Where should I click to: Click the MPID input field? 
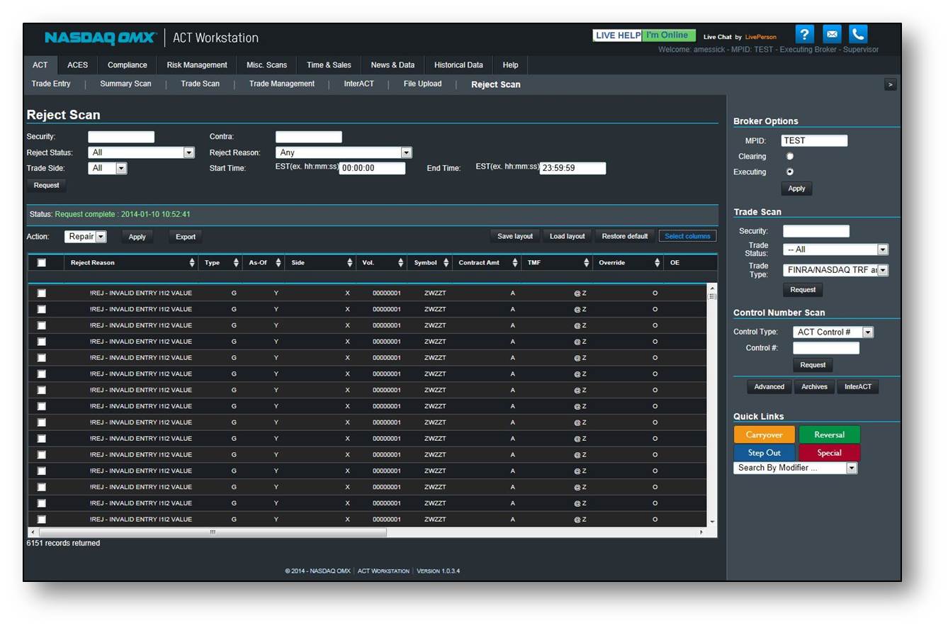coord(814,141)
